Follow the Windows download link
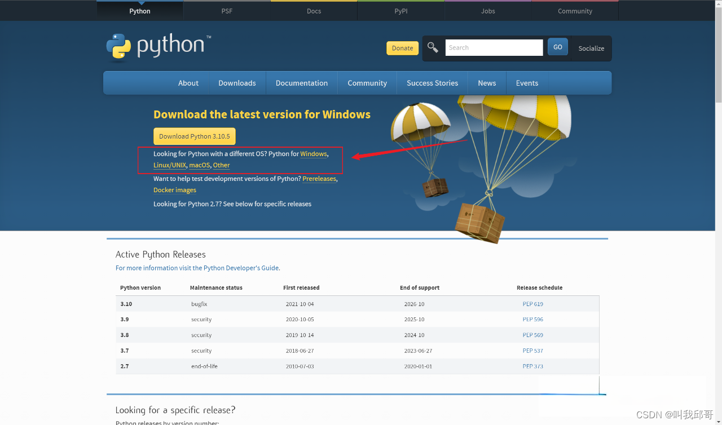This screenshot has width=722, height=425. click(x=314, y=154)
